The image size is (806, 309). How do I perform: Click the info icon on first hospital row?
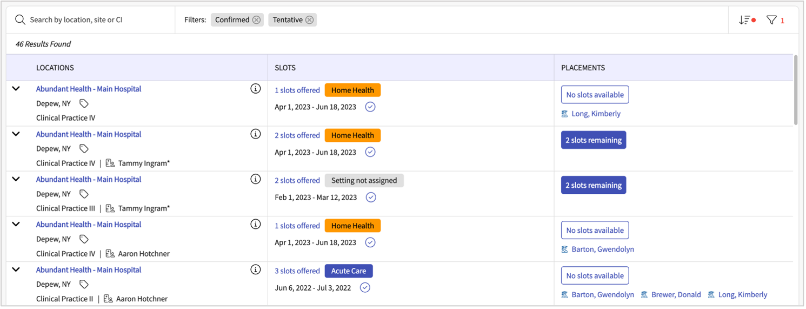[x=256, y=89]
